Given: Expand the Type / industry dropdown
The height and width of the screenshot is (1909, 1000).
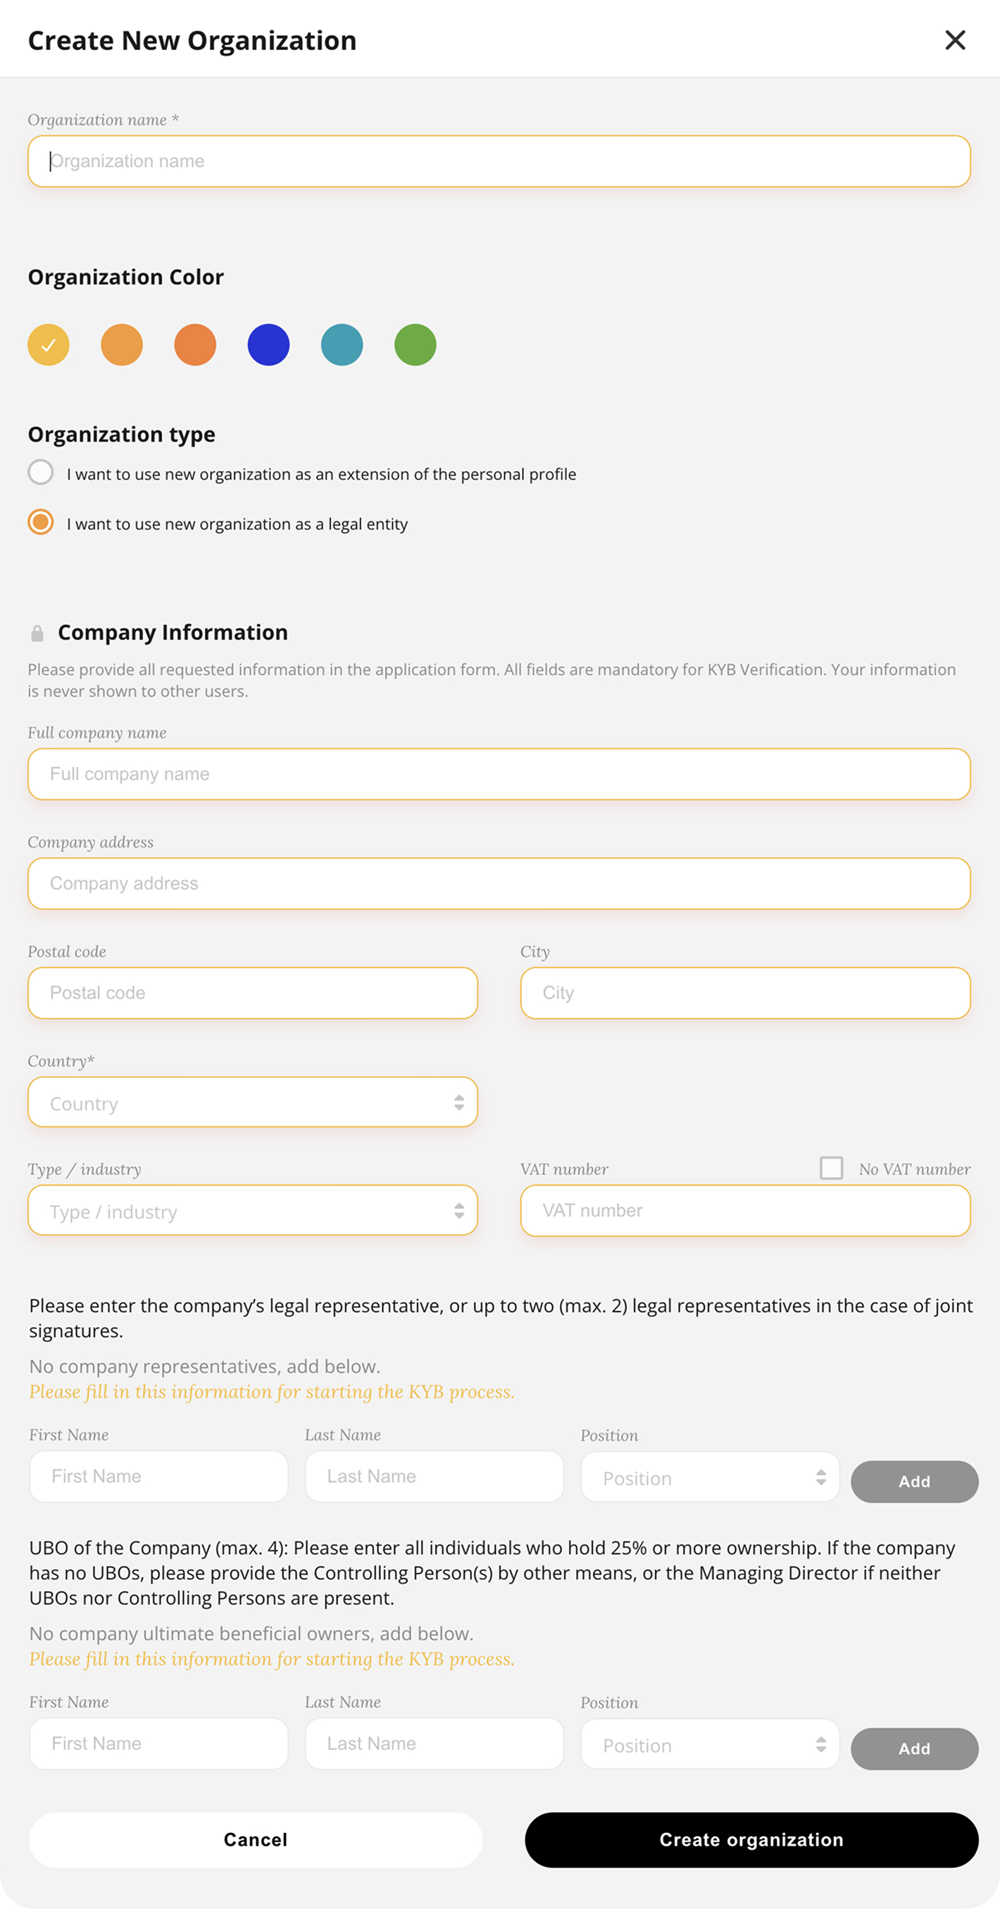Looking at the screenshot, I should tap(253, 1210).
